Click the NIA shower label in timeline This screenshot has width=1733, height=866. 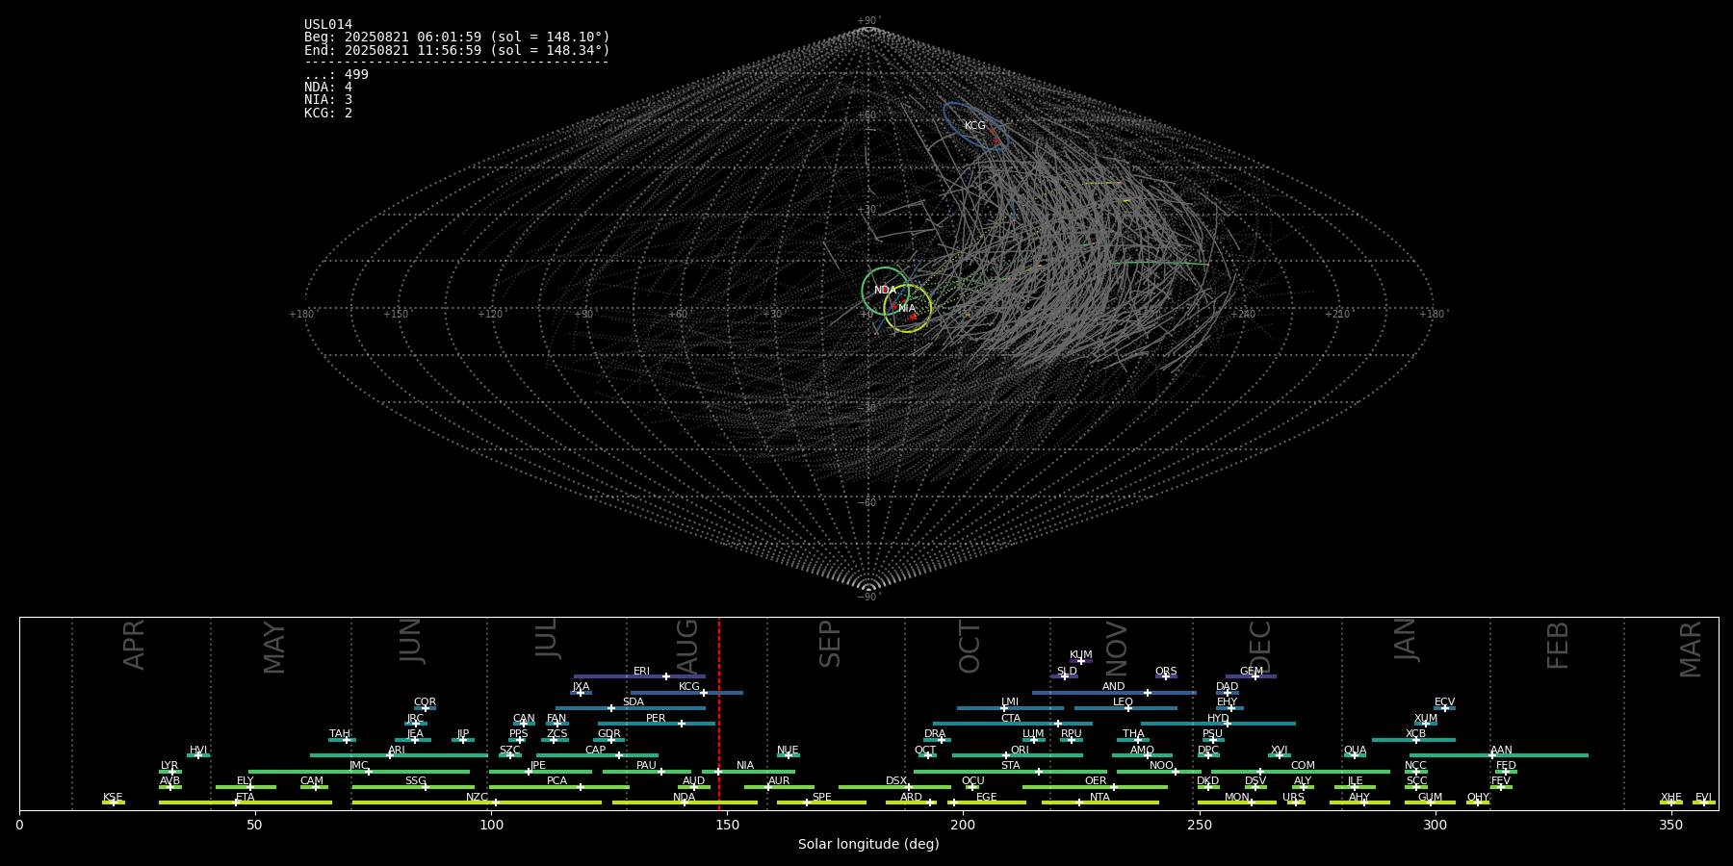745,766
